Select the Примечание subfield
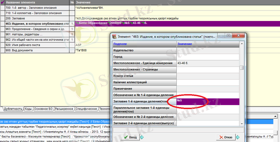This screenshot has height=142, width=280. coord(145,89)
